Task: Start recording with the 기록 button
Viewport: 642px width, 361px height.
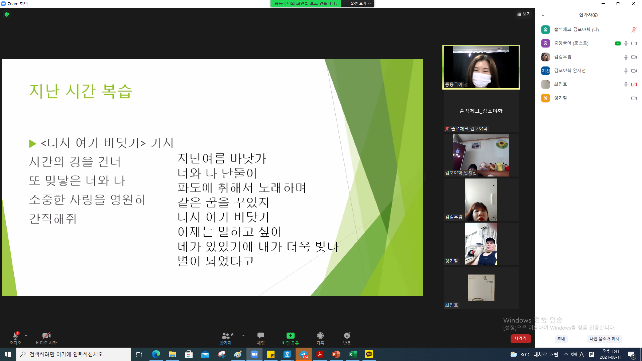Action: pos(320,338)
